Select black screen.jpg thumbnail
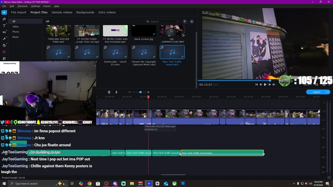Screen dimensions: 333x187 pos(144,31)
